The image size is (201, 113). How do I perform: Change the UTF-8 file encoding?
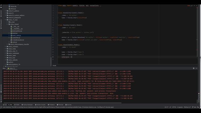tap(174, 107)
